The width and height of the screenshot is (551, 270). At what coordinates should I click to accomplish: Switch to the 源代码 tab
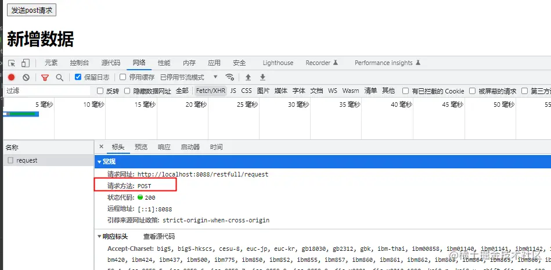coord(111,63)
